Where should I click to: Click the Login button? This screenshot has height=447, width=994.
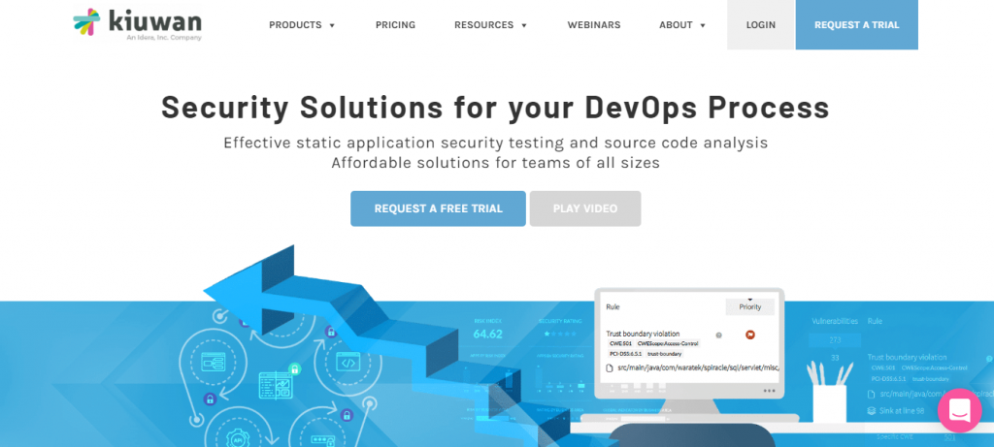coord(760,24)
